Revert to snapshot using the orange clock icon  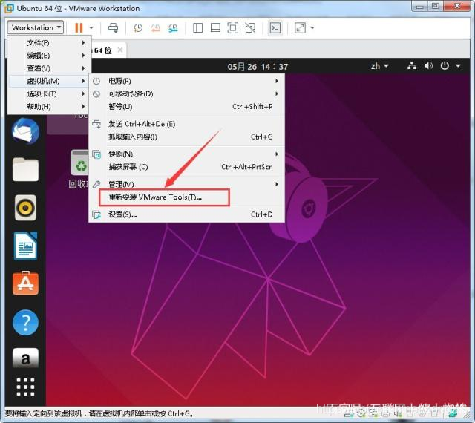156,28
